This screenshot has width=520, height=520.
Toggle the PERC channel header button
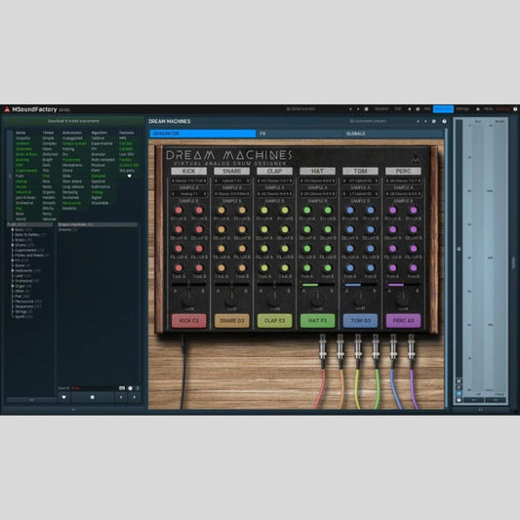403,171
